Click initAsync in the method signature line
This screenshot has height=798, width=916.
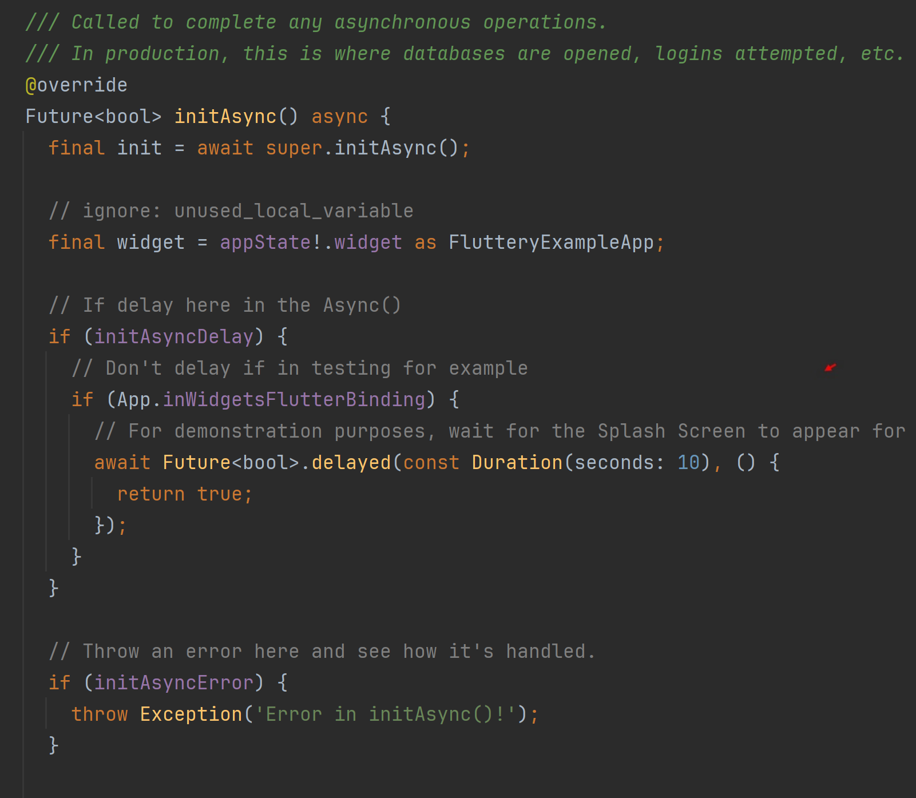point(225,117)
